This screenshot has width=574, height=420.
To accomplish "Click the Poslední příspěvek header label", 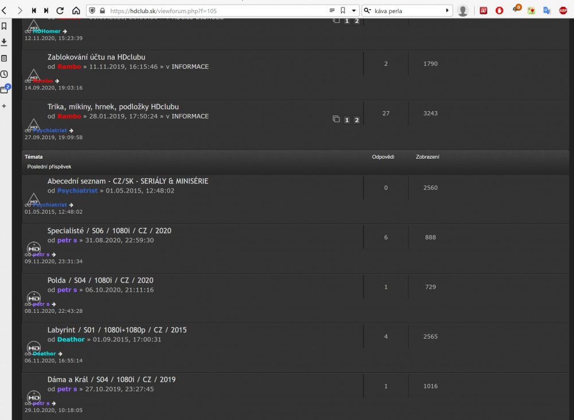I will coord(49,167).
